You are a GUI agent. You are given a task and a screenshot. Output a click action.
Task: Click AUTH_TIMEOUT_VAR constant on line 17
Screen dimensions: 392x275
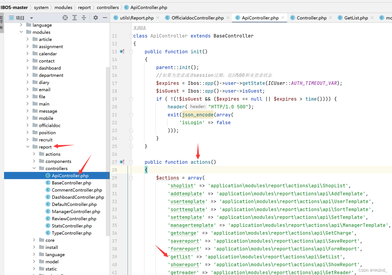pos(314,83)
